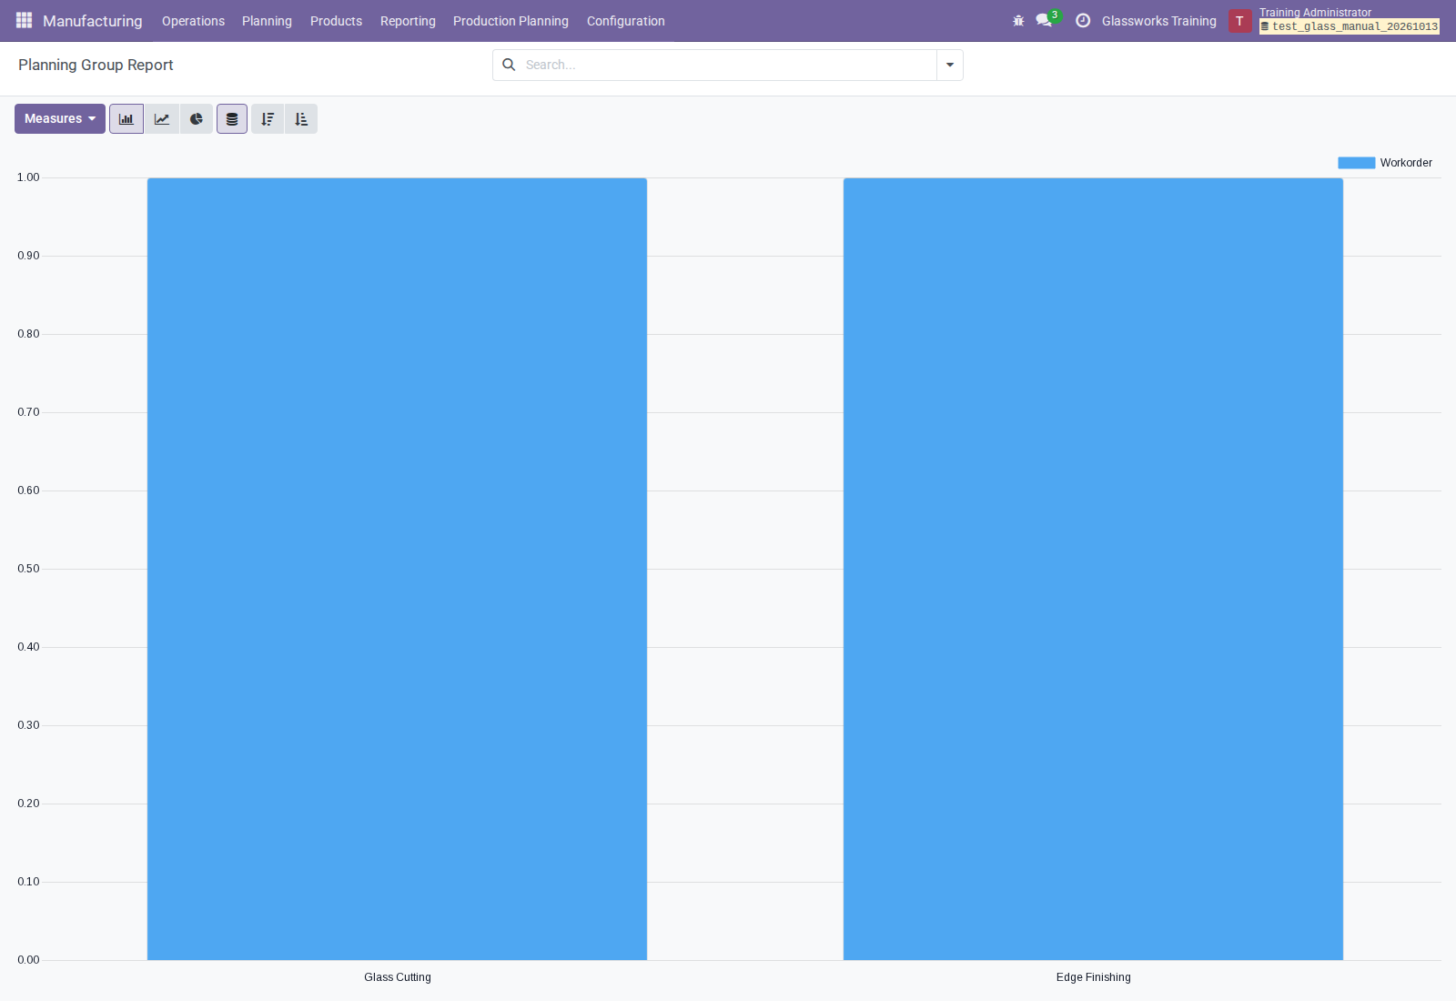The width and height of the screenshot is (1456, 1001).
Task: Open the debug bug icon menu
Action: click(1018, 20)
